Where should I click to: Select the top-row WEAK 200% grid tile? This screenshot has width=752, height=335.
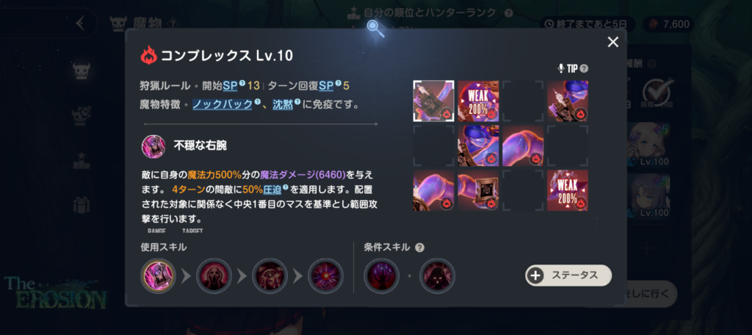(x=478, y=101)
